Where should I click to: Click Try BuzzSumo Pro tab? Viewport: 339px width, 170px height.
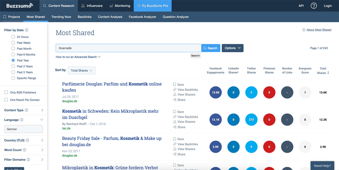(153, 6)
